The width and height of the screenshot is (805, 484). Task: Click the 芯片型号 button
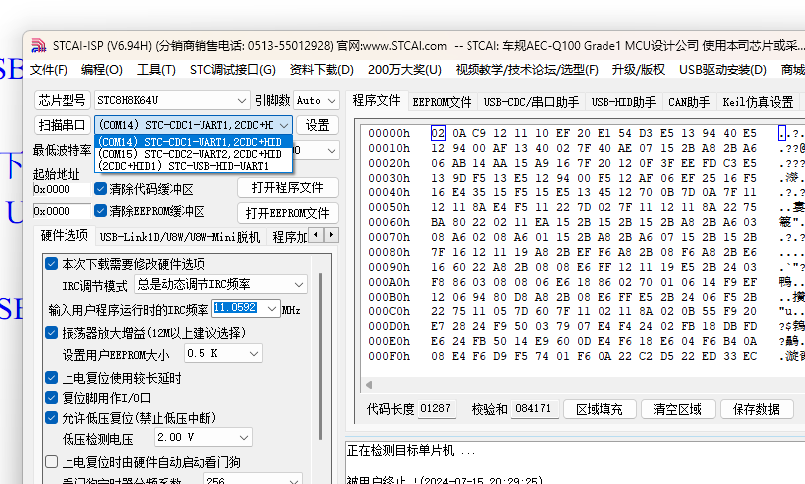tap(63, 100)
